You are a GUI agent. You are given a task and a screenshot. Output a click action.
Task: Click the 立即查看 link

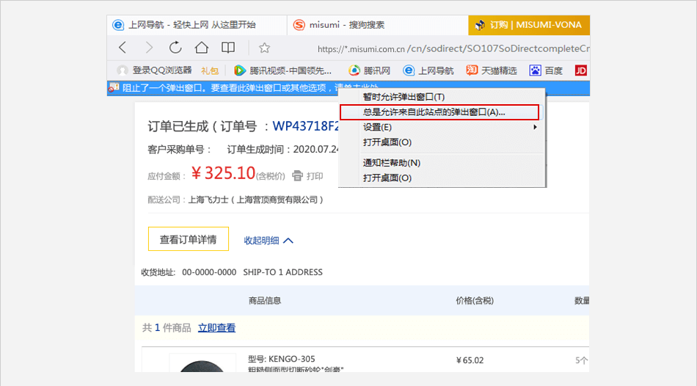click(216, 328)
